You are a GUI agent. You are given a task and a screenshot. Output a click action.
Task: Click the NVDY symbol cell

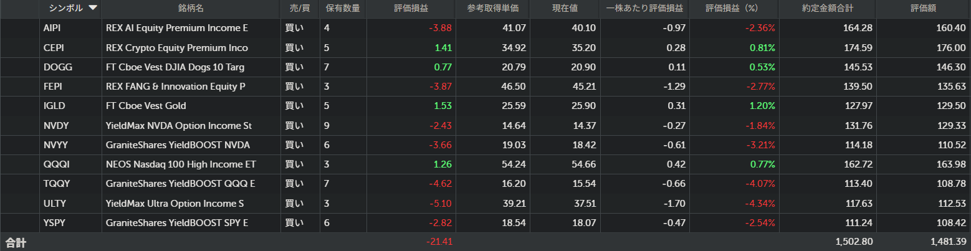pos(56,126)
